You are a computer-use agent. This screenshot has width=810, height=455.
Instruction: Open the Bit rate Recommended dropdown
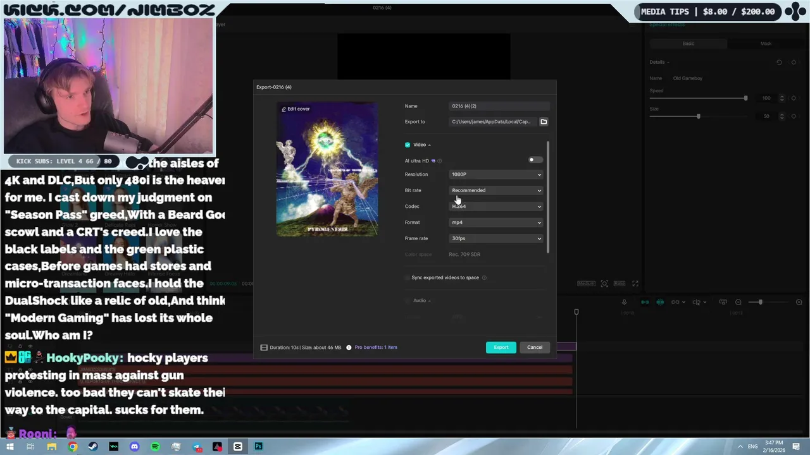496,190
